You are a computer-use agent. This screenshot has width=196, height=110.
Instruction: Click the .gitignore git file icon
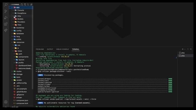tap(14, 94)
